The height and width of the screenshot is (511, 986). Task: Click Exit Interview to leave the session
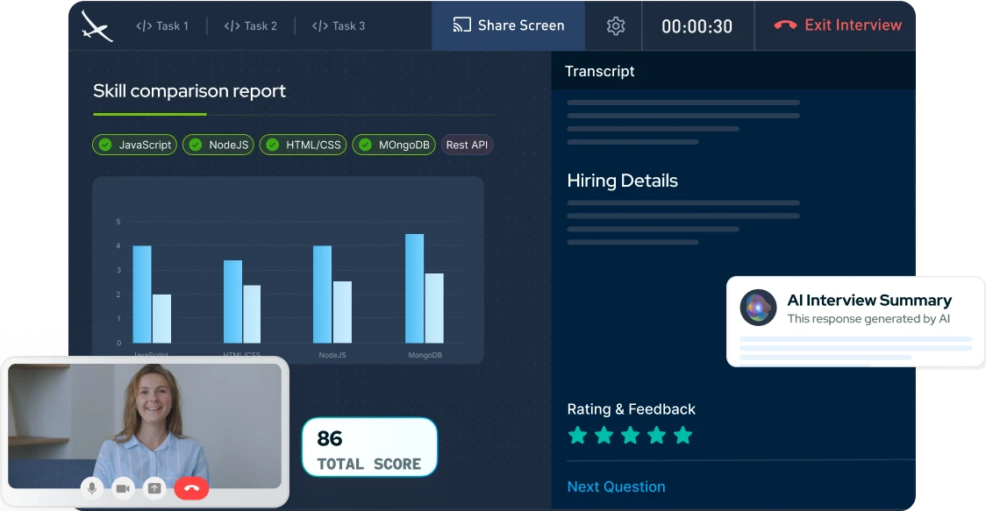[838, 25]
